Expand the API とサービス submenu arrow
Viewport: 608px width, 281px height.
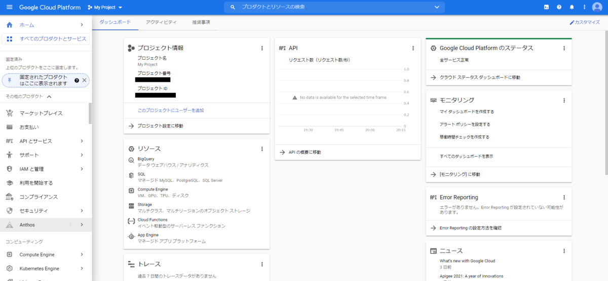click(x=82, y=141)
